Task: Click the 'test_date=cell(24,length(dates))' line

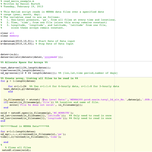Action: click(x=25, y=68)
